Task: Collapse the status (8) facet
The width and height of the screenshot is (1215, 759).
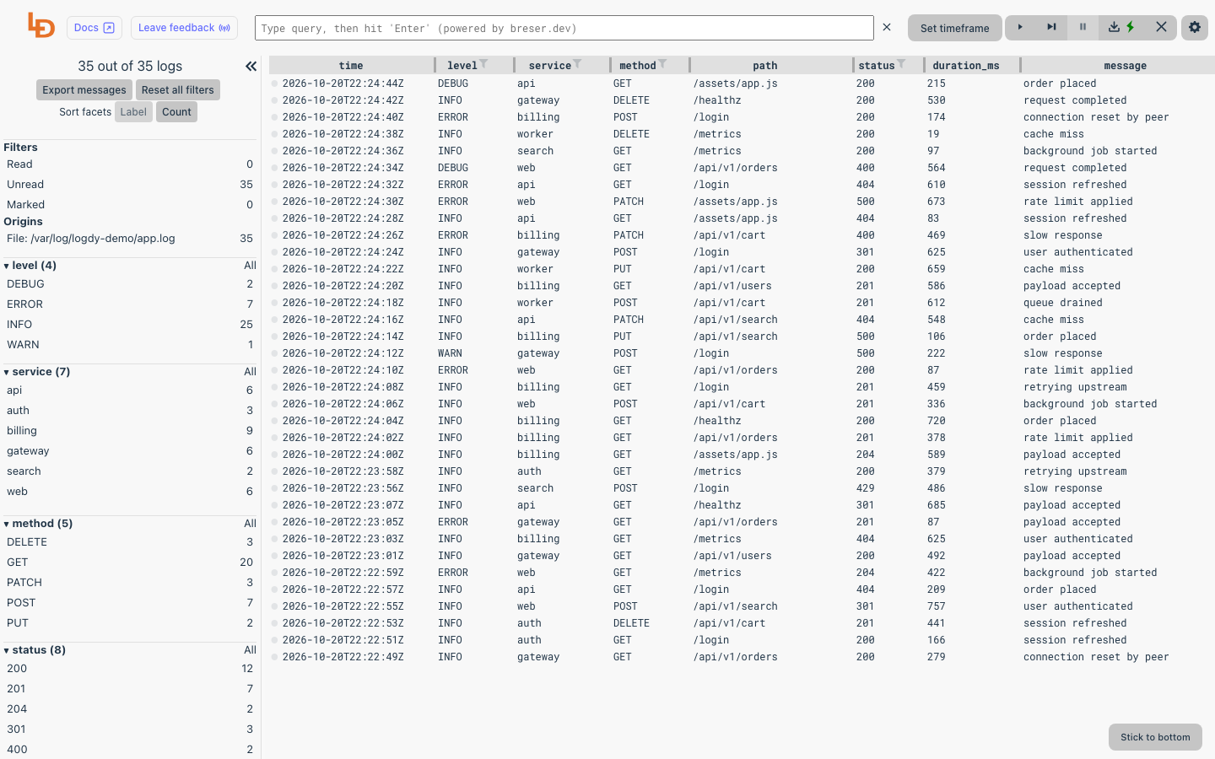Action: coord(35,650)
